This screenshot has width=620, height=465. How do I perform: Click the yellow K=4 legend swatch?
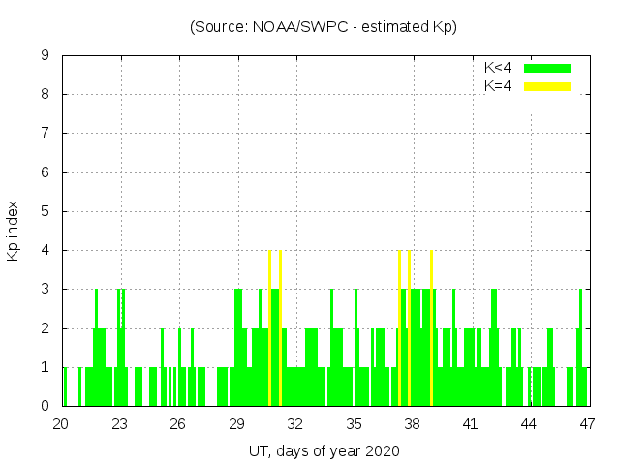click(x=547, y=86)
